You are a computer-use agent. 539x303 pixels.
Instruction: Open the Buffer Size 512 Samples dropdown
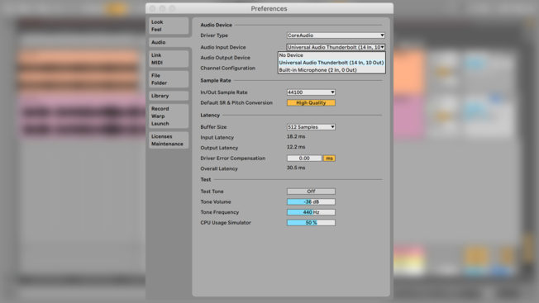click(311, 127)
